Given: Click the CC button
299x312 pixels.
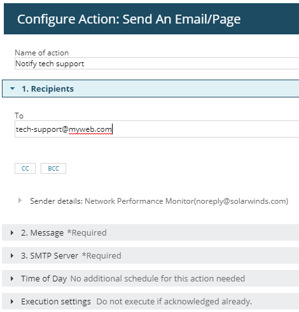Looking at the screenshot, I should [x=25, y=169].
